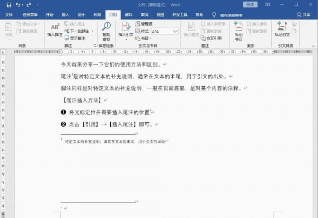
Task: Click the ruler tab selector box
Action: pyautogui.click(x=3, y=52)
